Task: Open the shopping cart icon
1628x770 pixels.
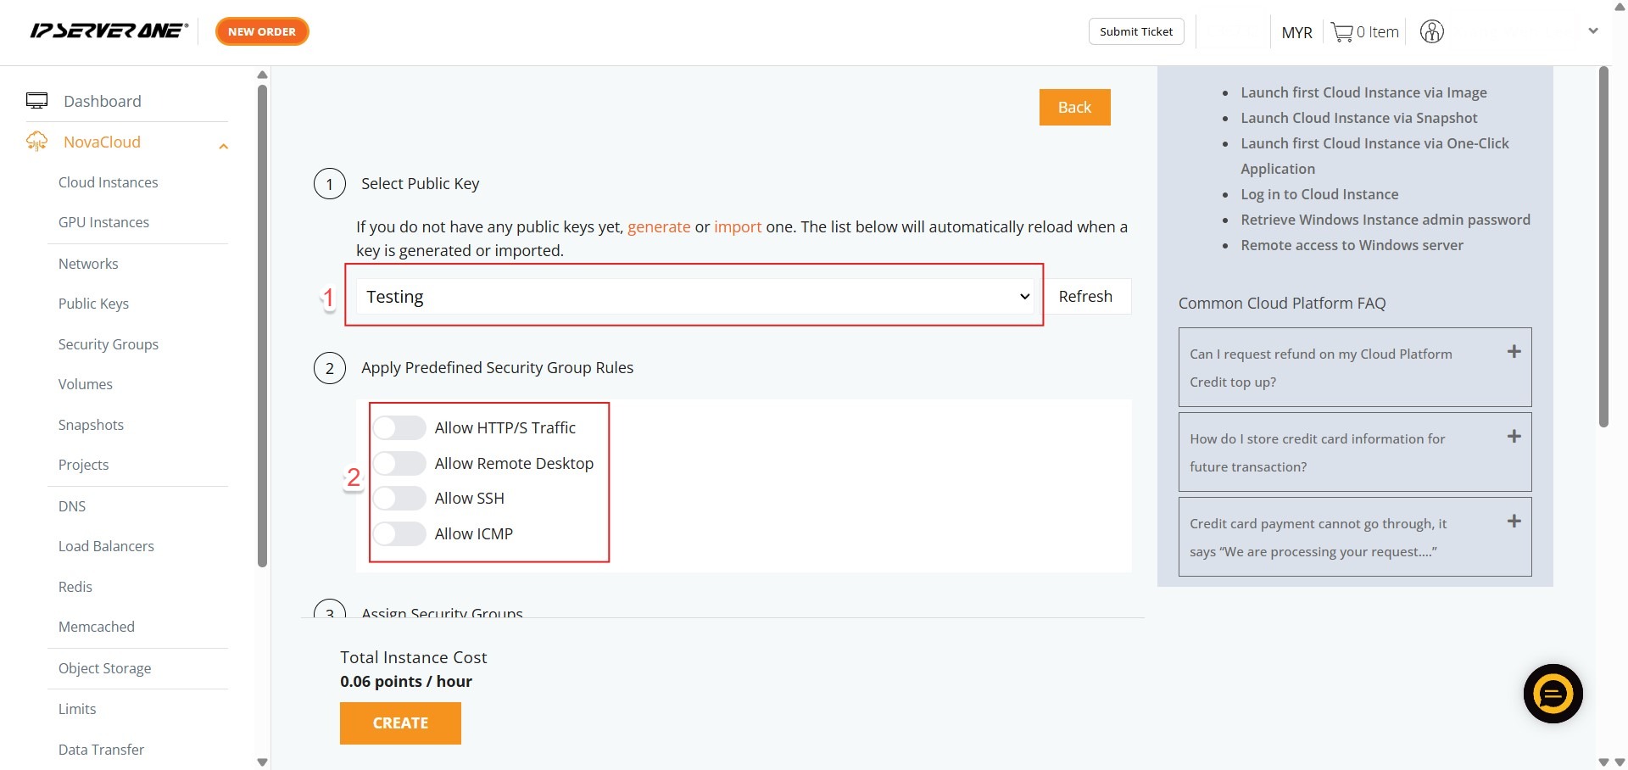Action: 1341,32
